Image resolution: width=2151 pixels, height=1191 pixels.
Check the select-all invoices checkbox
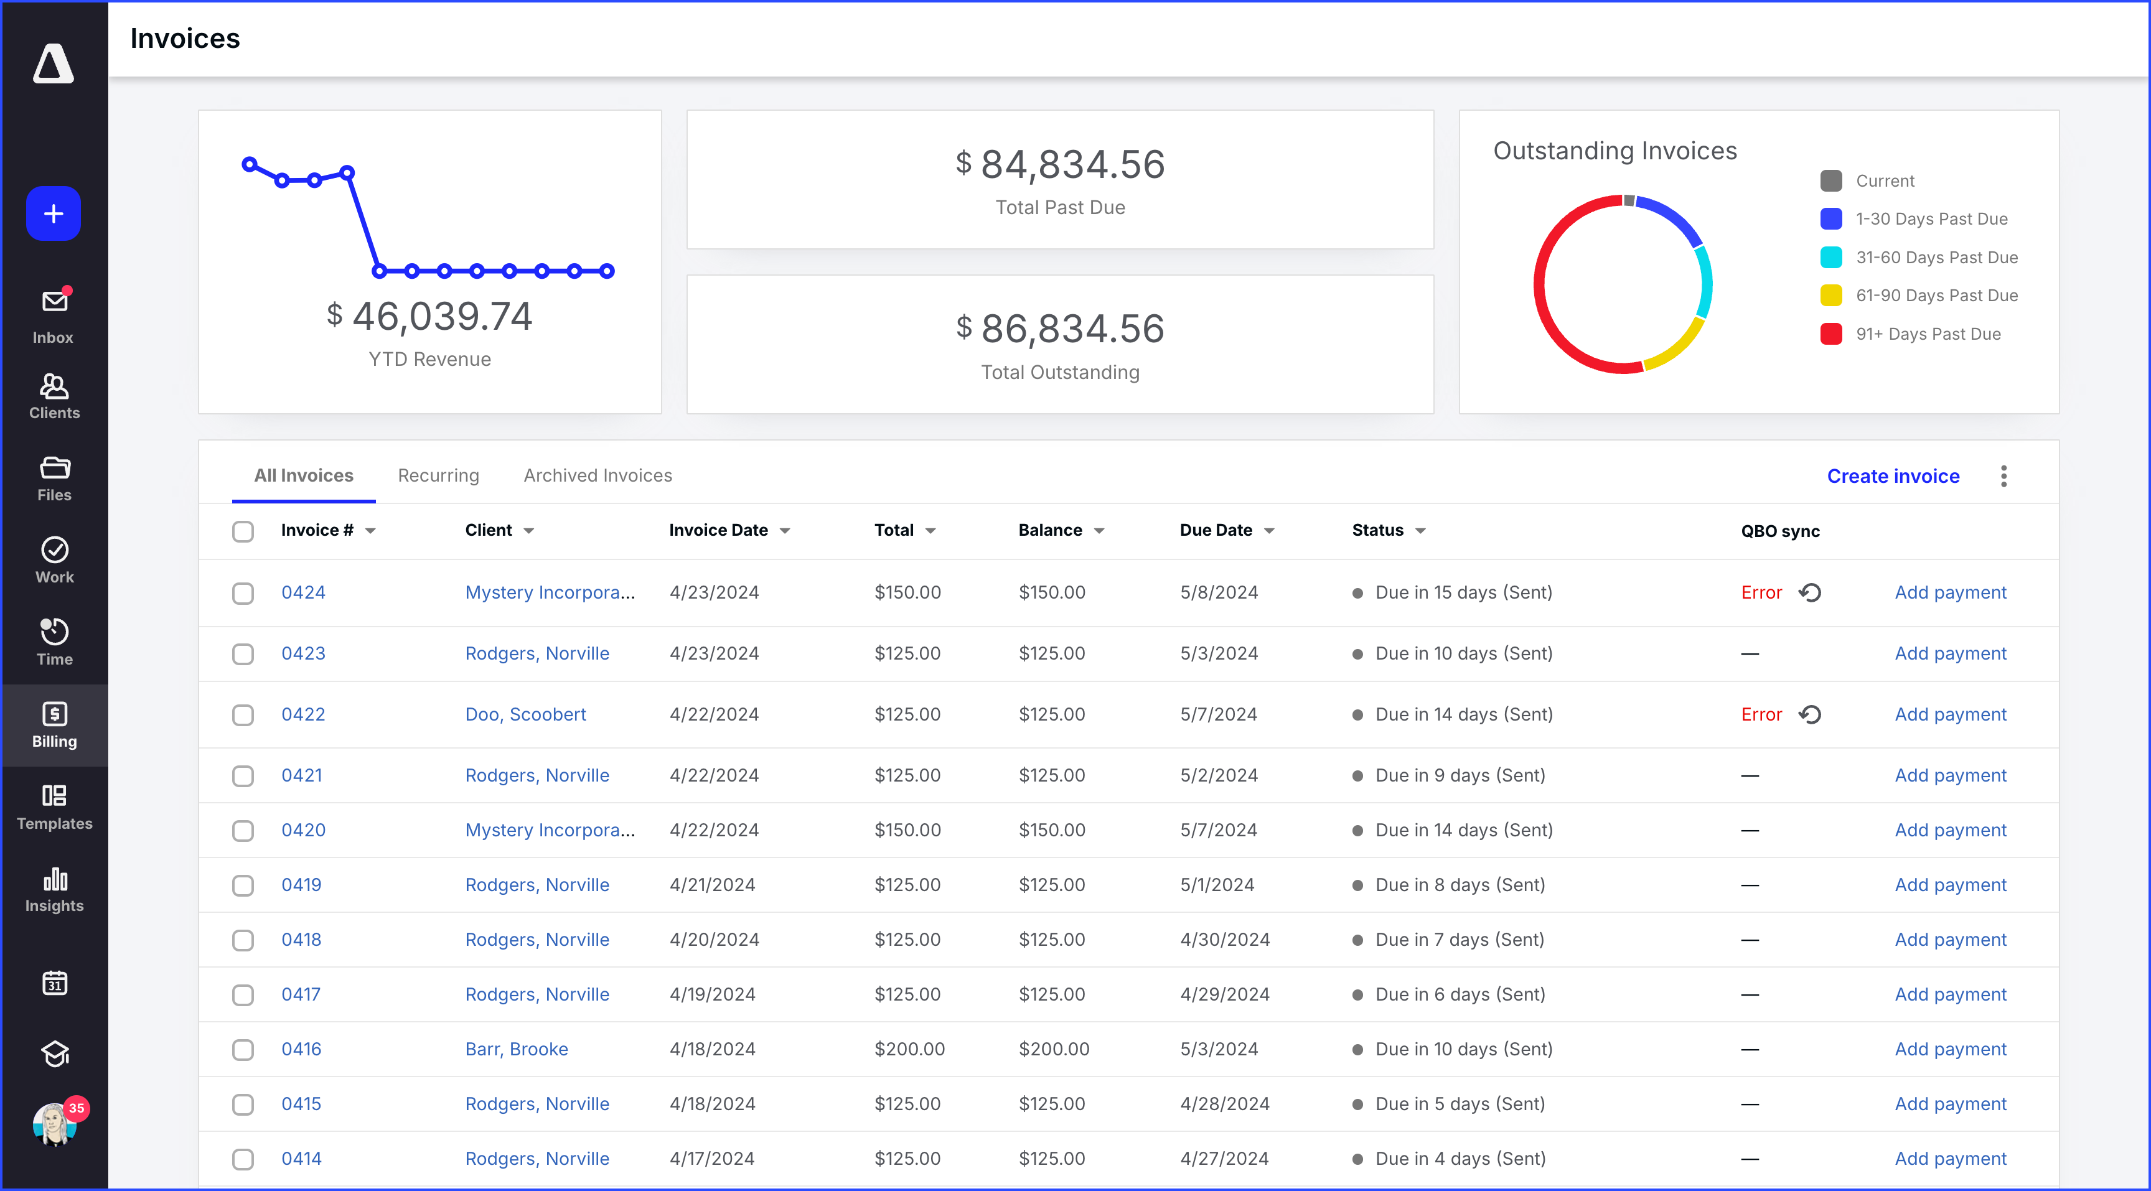[x=243, y=531]
